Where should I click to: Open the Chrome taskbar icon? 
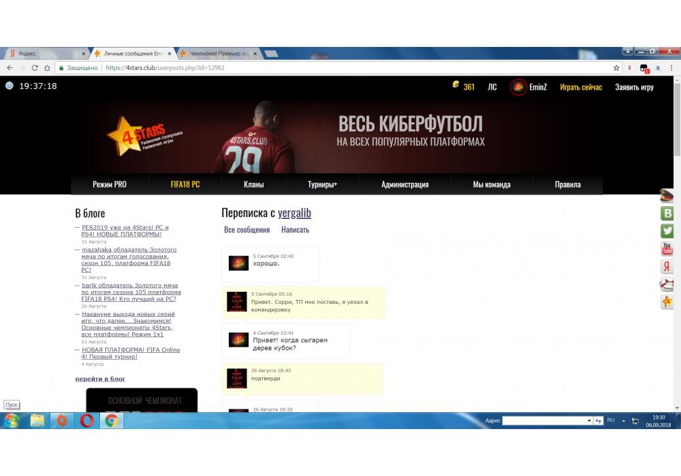click(111, 420)
